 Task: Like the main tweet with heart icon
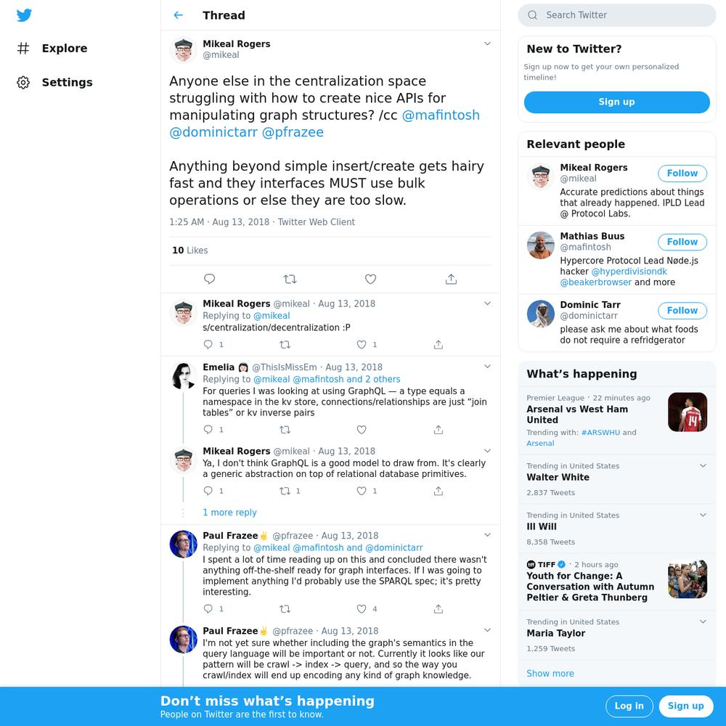pyautogui.click(x=370, y=279)
